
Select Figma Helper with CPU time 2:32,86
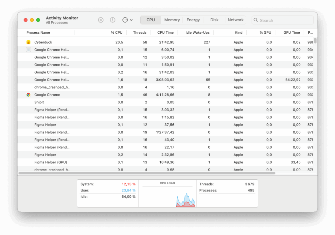[x=165, y=155]
